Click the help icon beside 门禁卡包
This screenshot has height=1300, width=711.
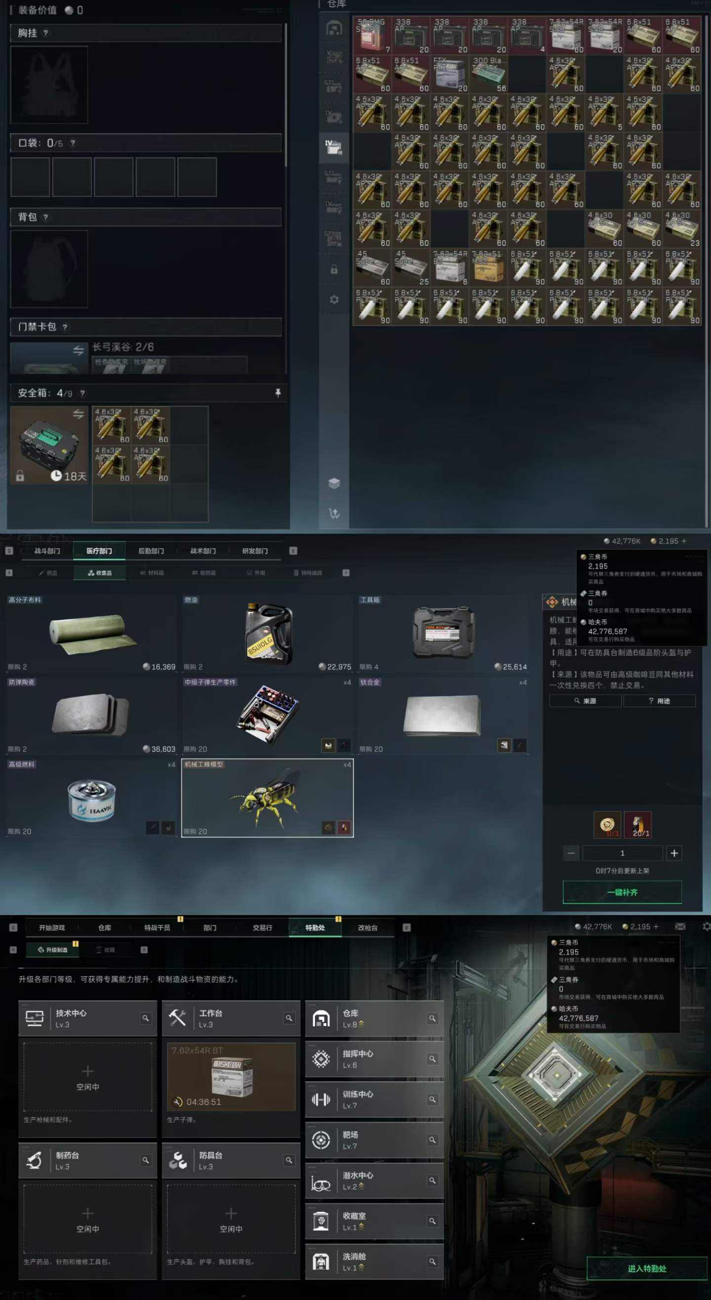65,327
